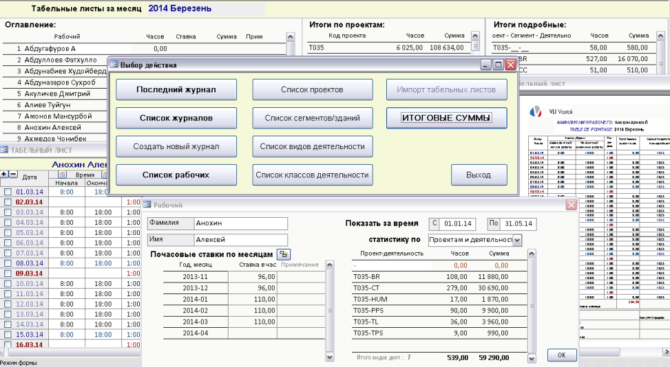Viewport: 670px width, 367px height.
Task: Click the form icon in Выбор действия title
Action: [114, 65]
